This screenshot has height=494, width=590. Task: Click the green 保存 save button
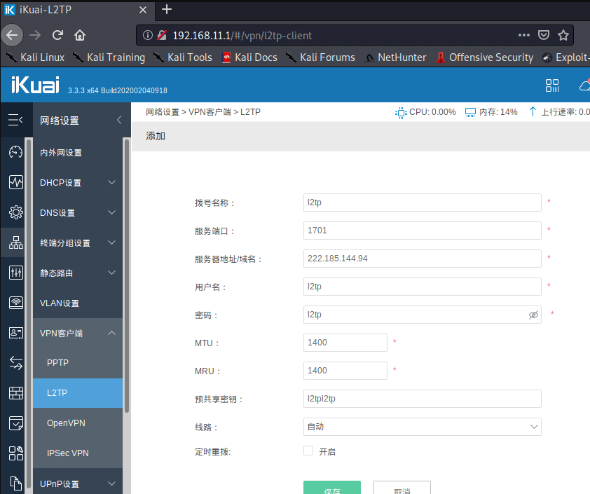[332, 488]
